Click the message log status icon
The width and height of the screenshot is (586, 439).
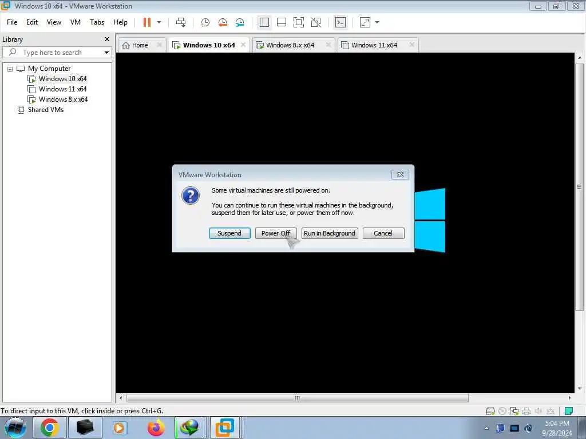click(569, 411)
